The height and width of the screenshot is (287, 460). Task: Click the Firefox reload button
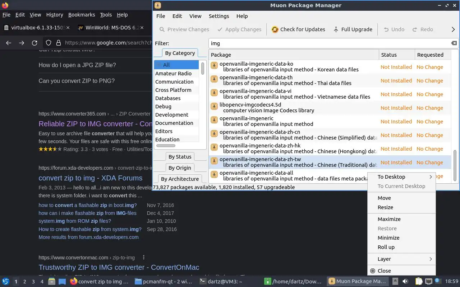(34, 43)
